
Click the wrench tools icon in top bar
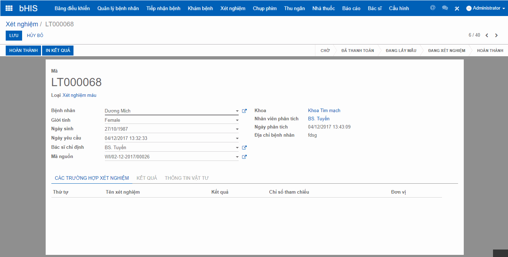click(x=457, y=7)
